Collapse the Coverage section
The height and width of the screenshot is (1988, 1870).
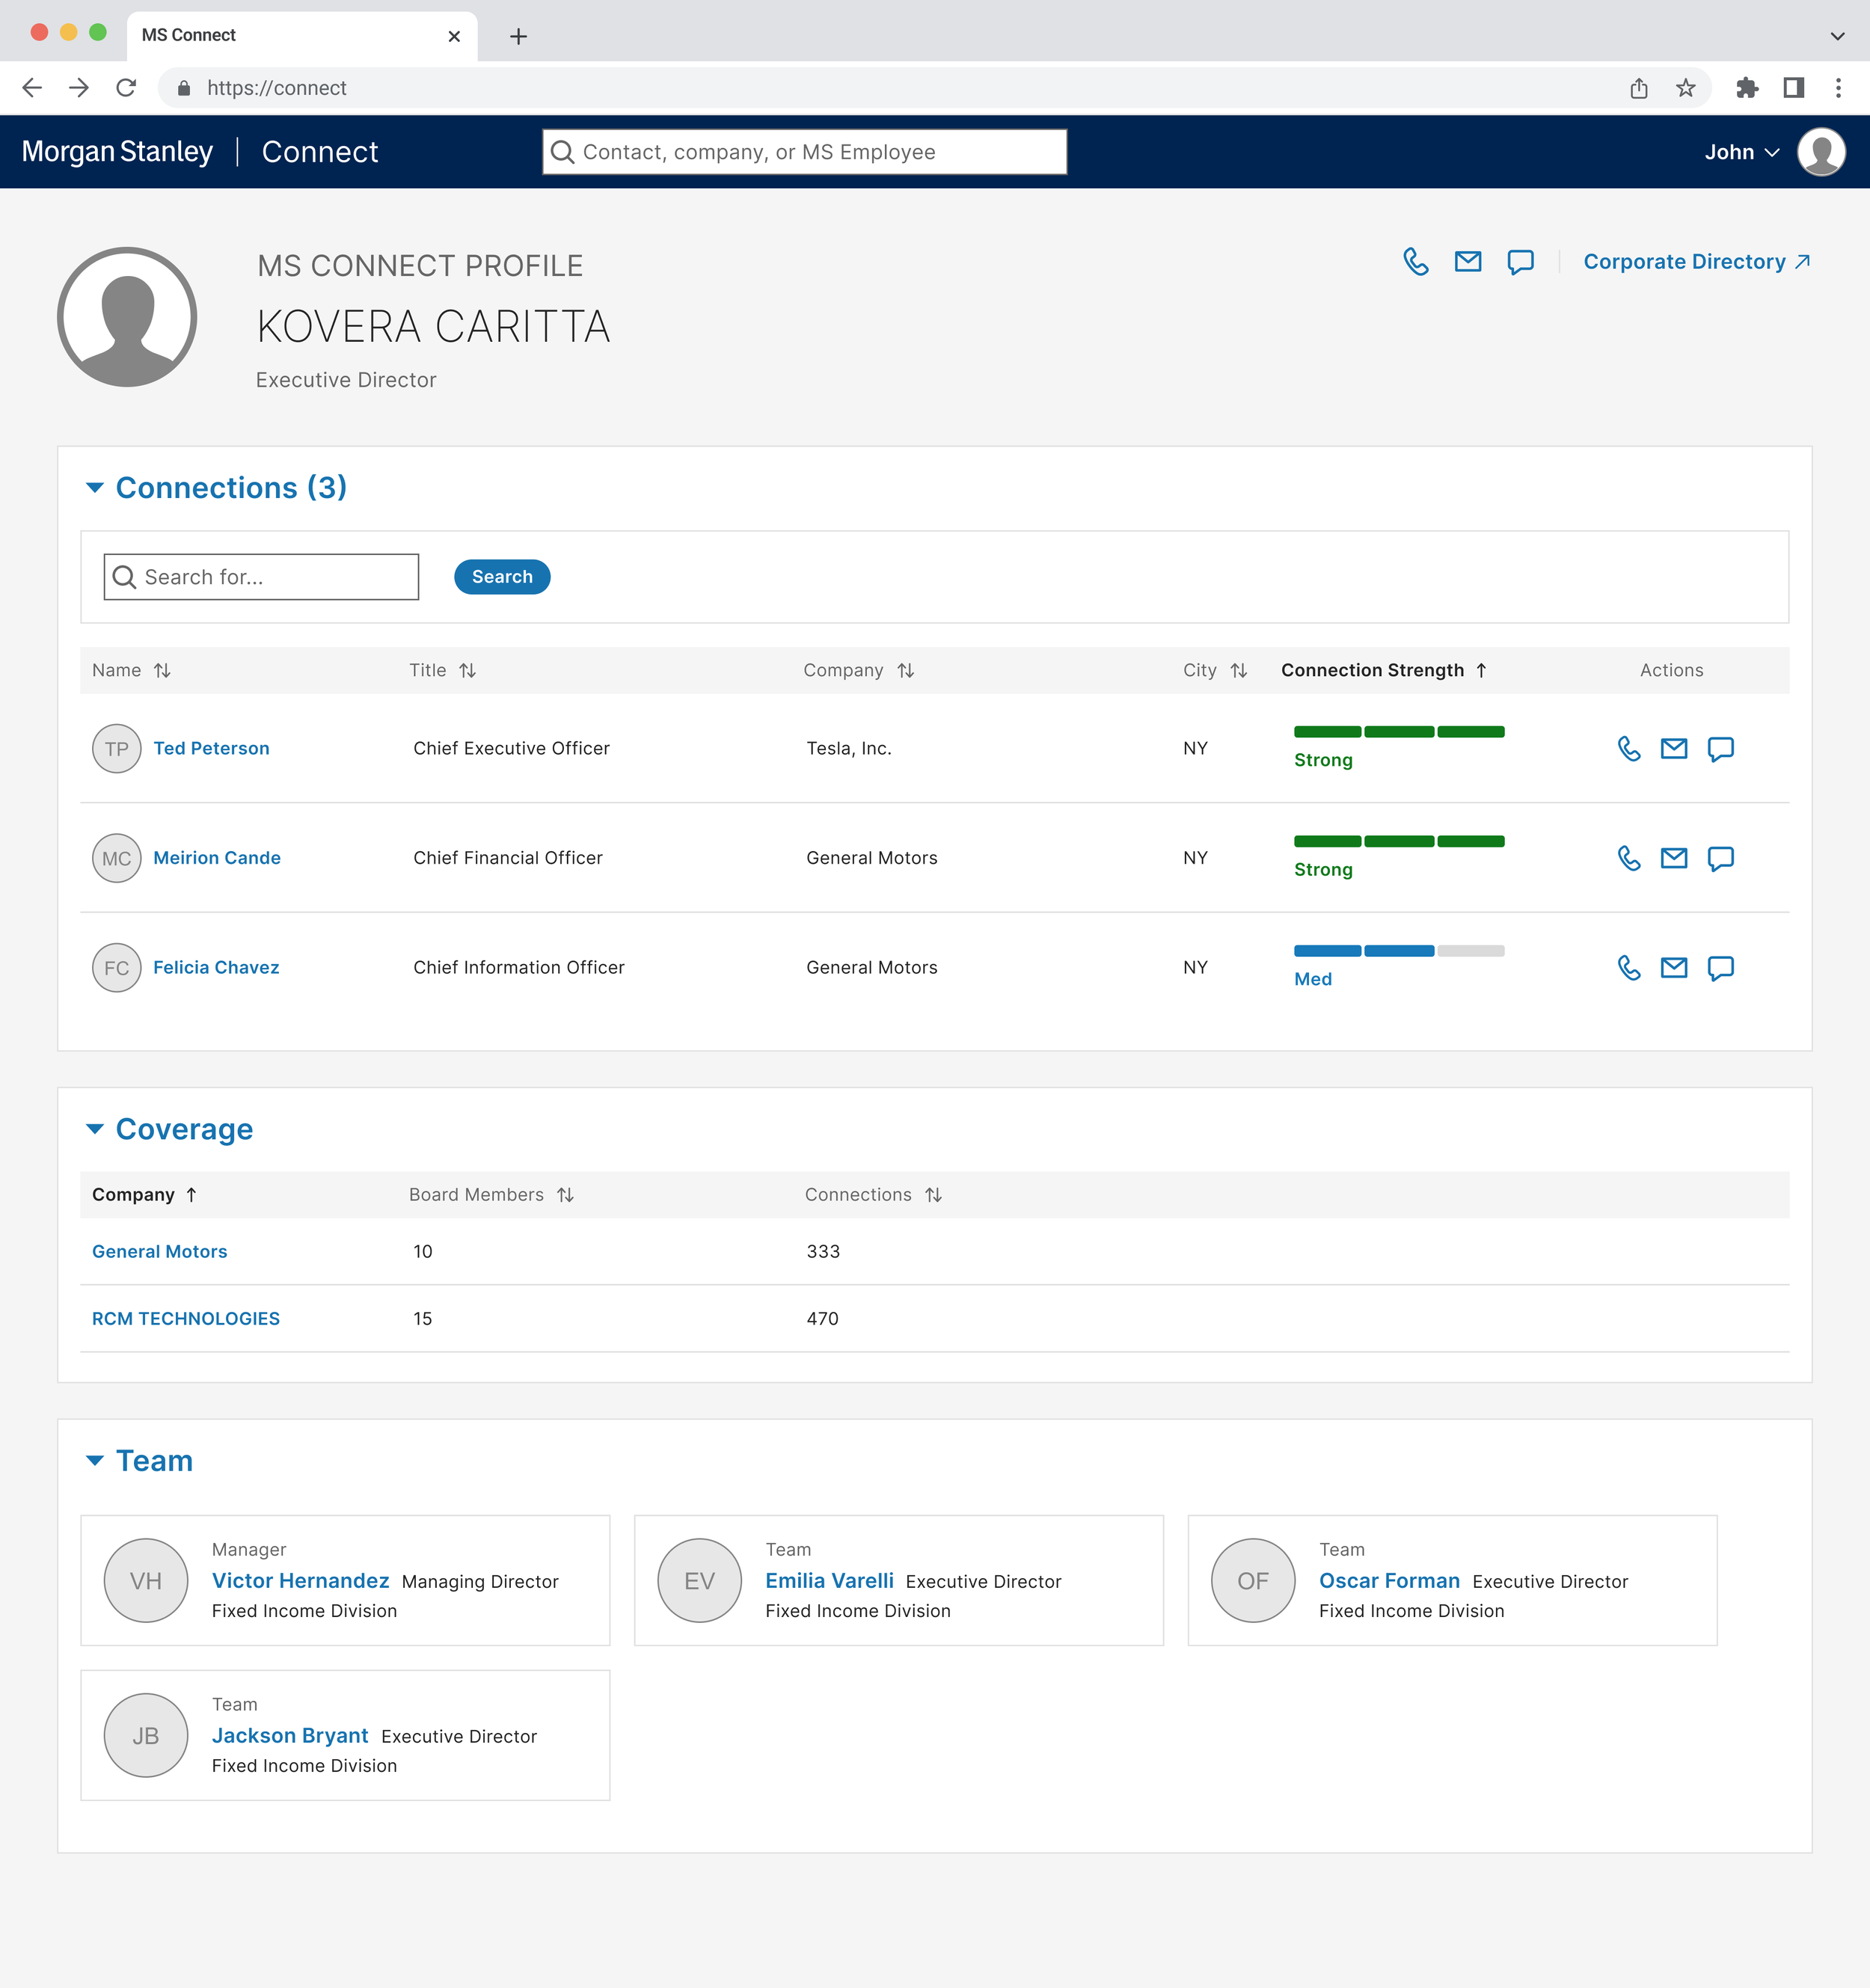click(95, 1129)
